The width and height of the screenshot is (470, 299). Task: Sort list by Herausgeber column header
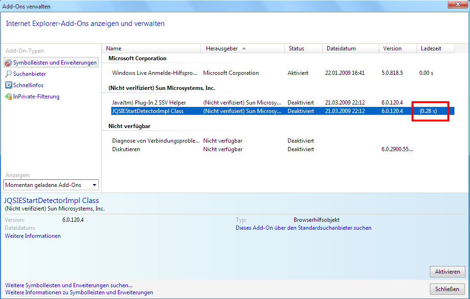tap(242, 48)
